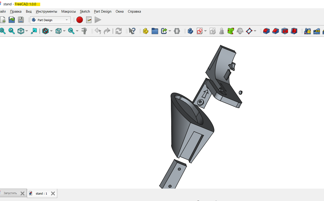Viewport: 324px width, 201px height.
Task: Expand the standard views dropdown arrow
Action: pyautogui.click(x=27, y=31)
